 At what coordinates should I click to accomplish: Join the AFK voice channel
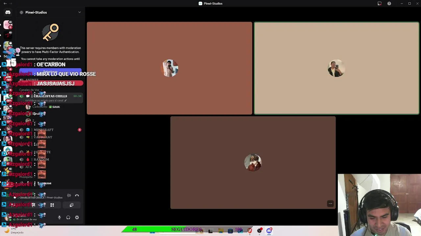[x=29, y=167]
